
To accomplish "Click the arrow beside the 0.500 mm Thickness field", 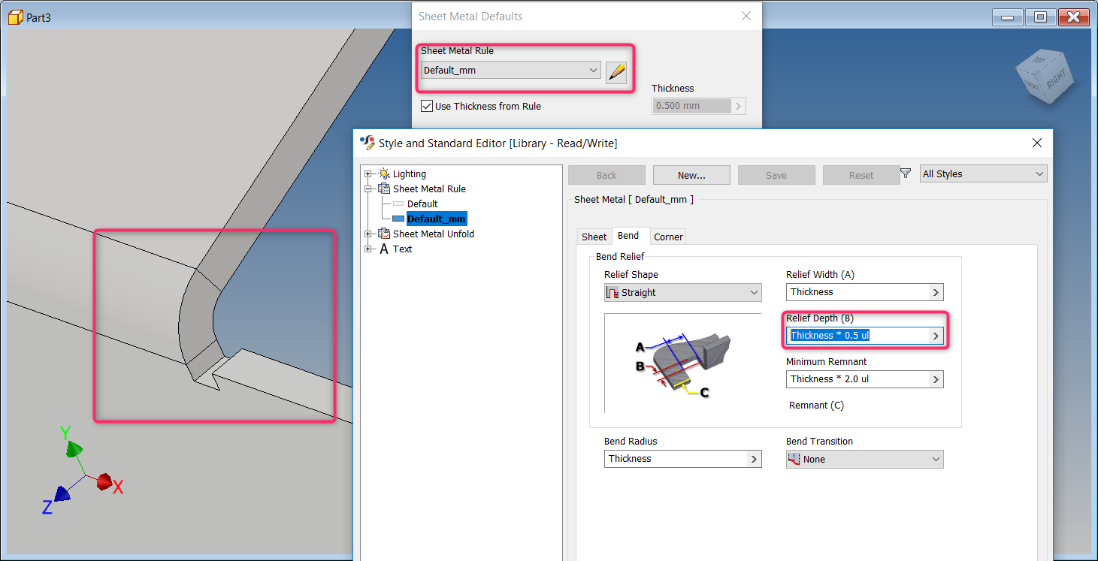I will coord(739,106).
